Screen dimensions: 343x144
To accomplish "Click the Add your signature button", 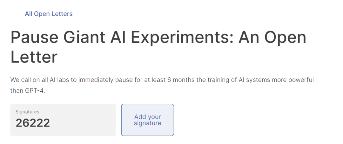I will click(x=147, y=120).
